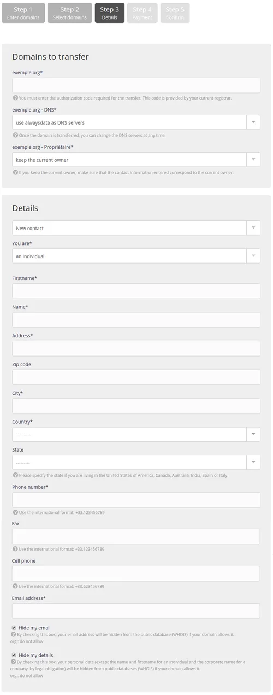This screenshot has width=273, height=695.
Task: Click the help icon under DNS dropdown
Action: tap(15, 135)
